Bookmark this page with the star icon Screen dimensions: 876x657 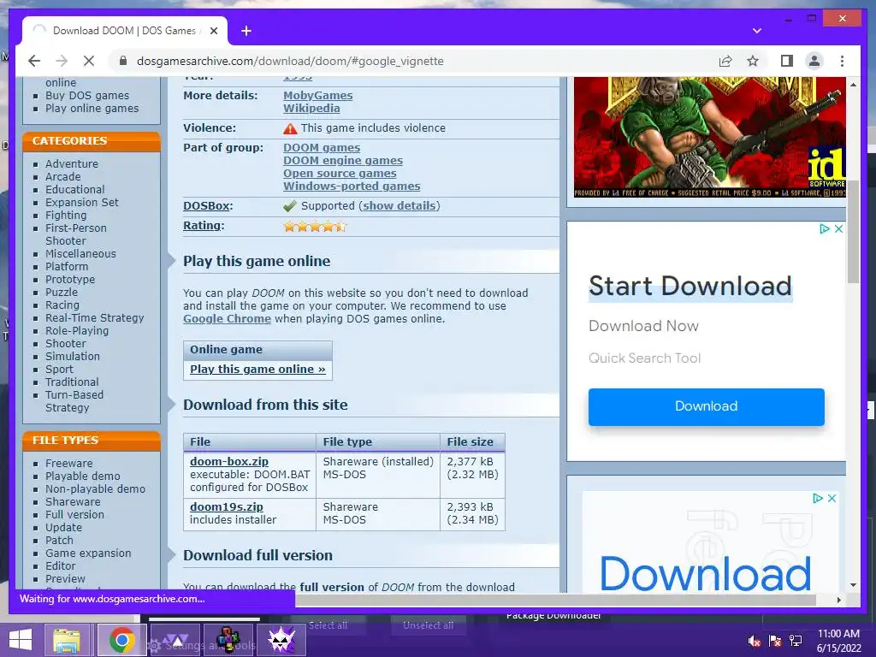coord(753,61)
